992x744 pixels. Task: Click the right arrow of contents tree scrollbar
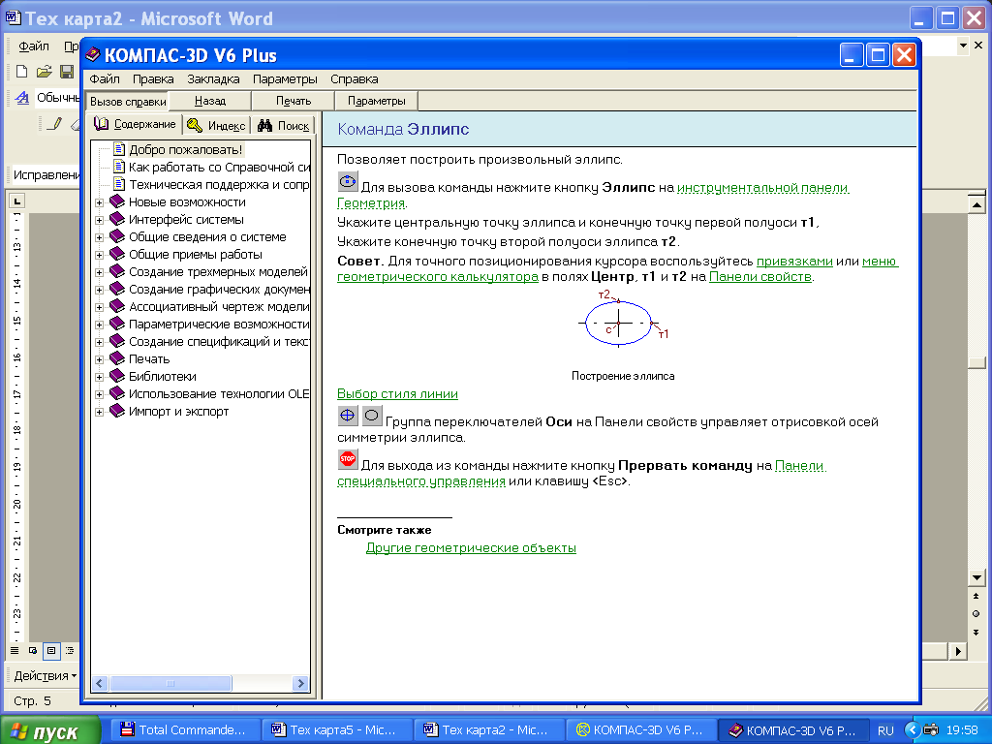(x=301, y=683)
